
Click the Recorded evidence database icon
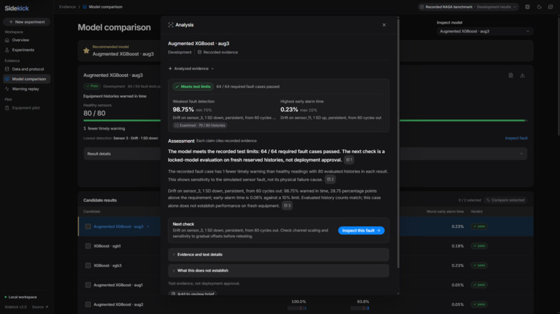(x=199, y=52)
